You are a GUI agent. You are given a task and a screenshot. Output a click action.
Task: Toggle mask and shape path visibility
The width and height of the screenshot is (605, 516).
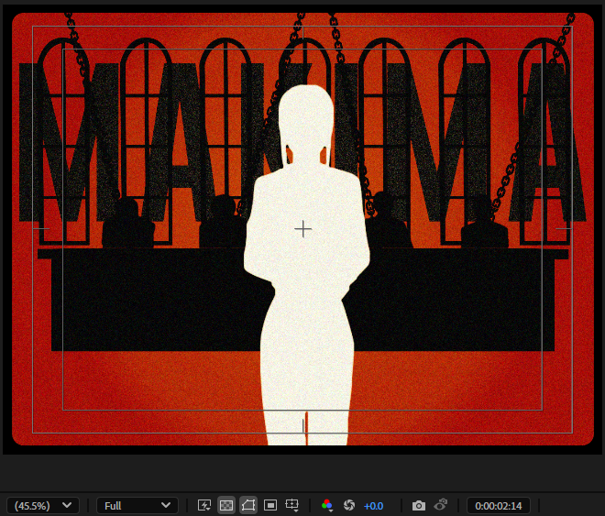[x=248, y=505]
